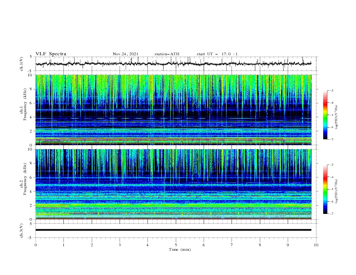Click time axis tick label "2"
This screenshot has width=356, height=275.
92,245
